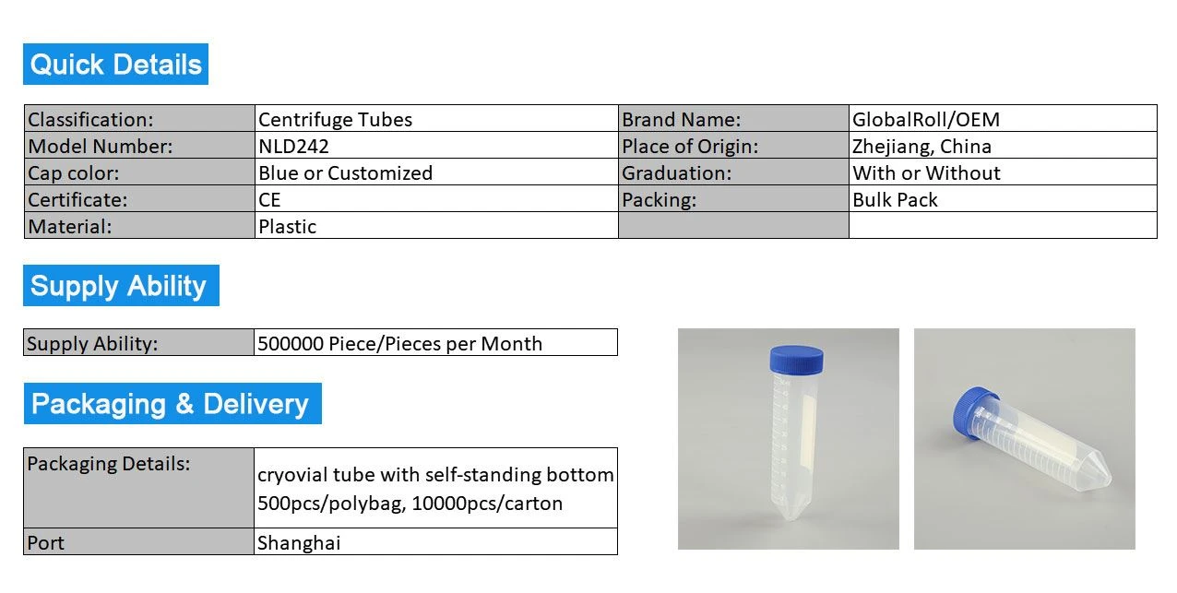Open the tilted centrifuge tube photo
The image size is (1177, 593).
[1025, 439]
